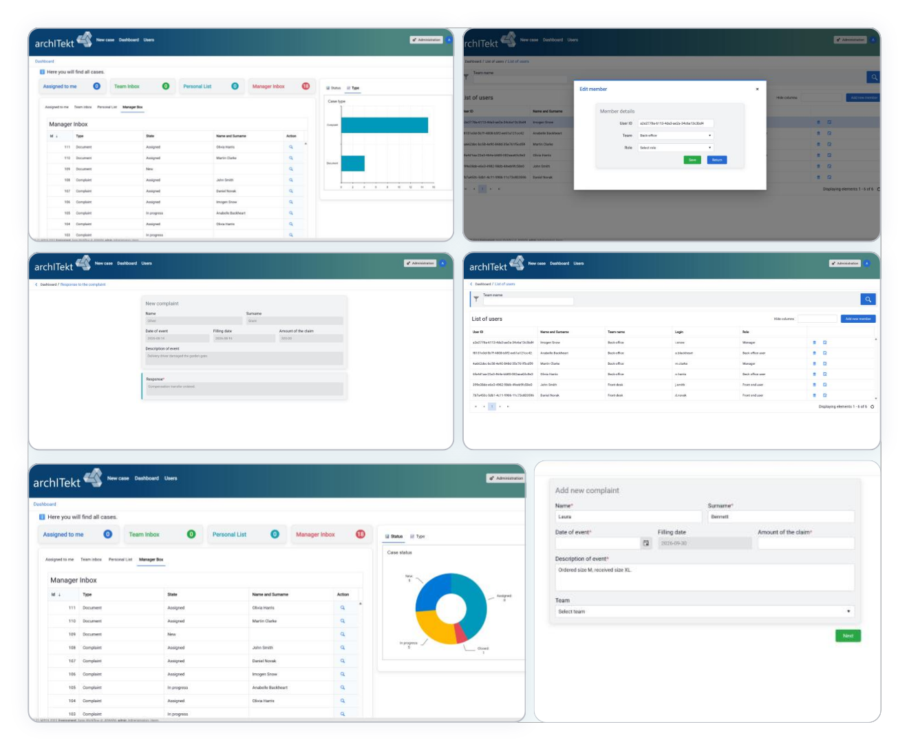
Task: Click the Surname field containing 'Bennett'
Action: tap(781, 516)
